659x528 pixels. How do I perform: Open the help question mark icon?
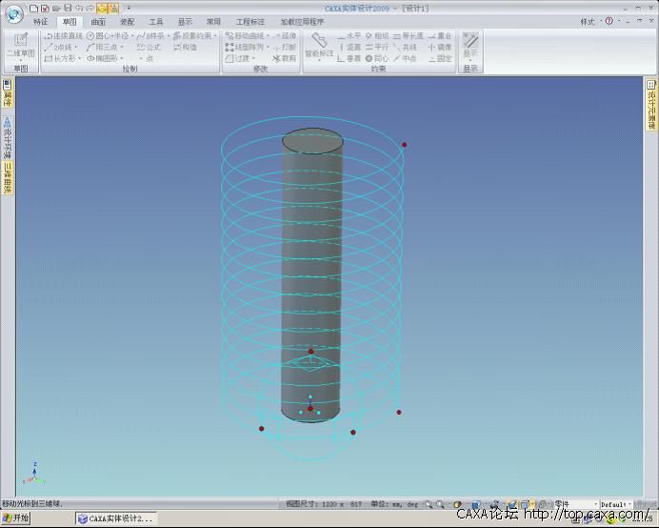[x=609, y=21]
